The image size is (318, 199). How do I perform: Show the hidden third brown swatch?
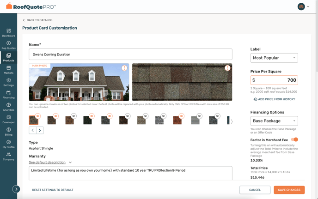73,116
